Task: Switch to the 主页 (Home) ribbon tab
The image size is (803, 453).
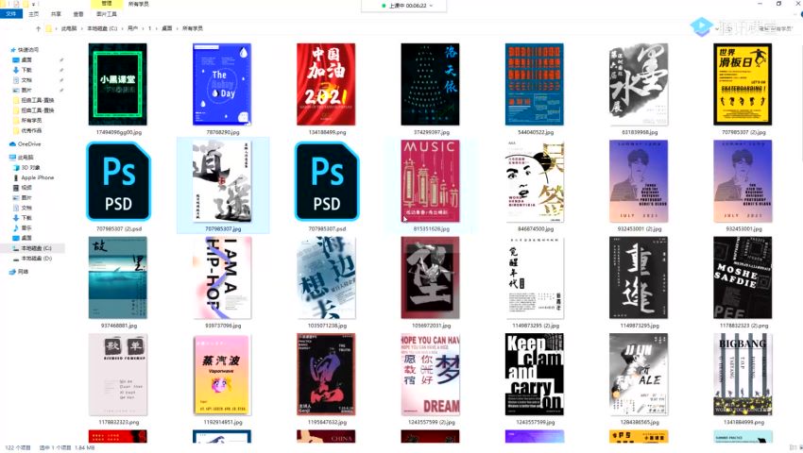Action: (x=34, y=14)
